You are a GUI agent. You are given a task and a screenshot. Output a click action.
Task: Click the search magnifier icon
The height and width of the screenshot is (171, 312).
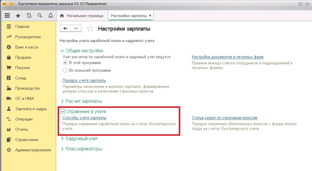point(40,16)
